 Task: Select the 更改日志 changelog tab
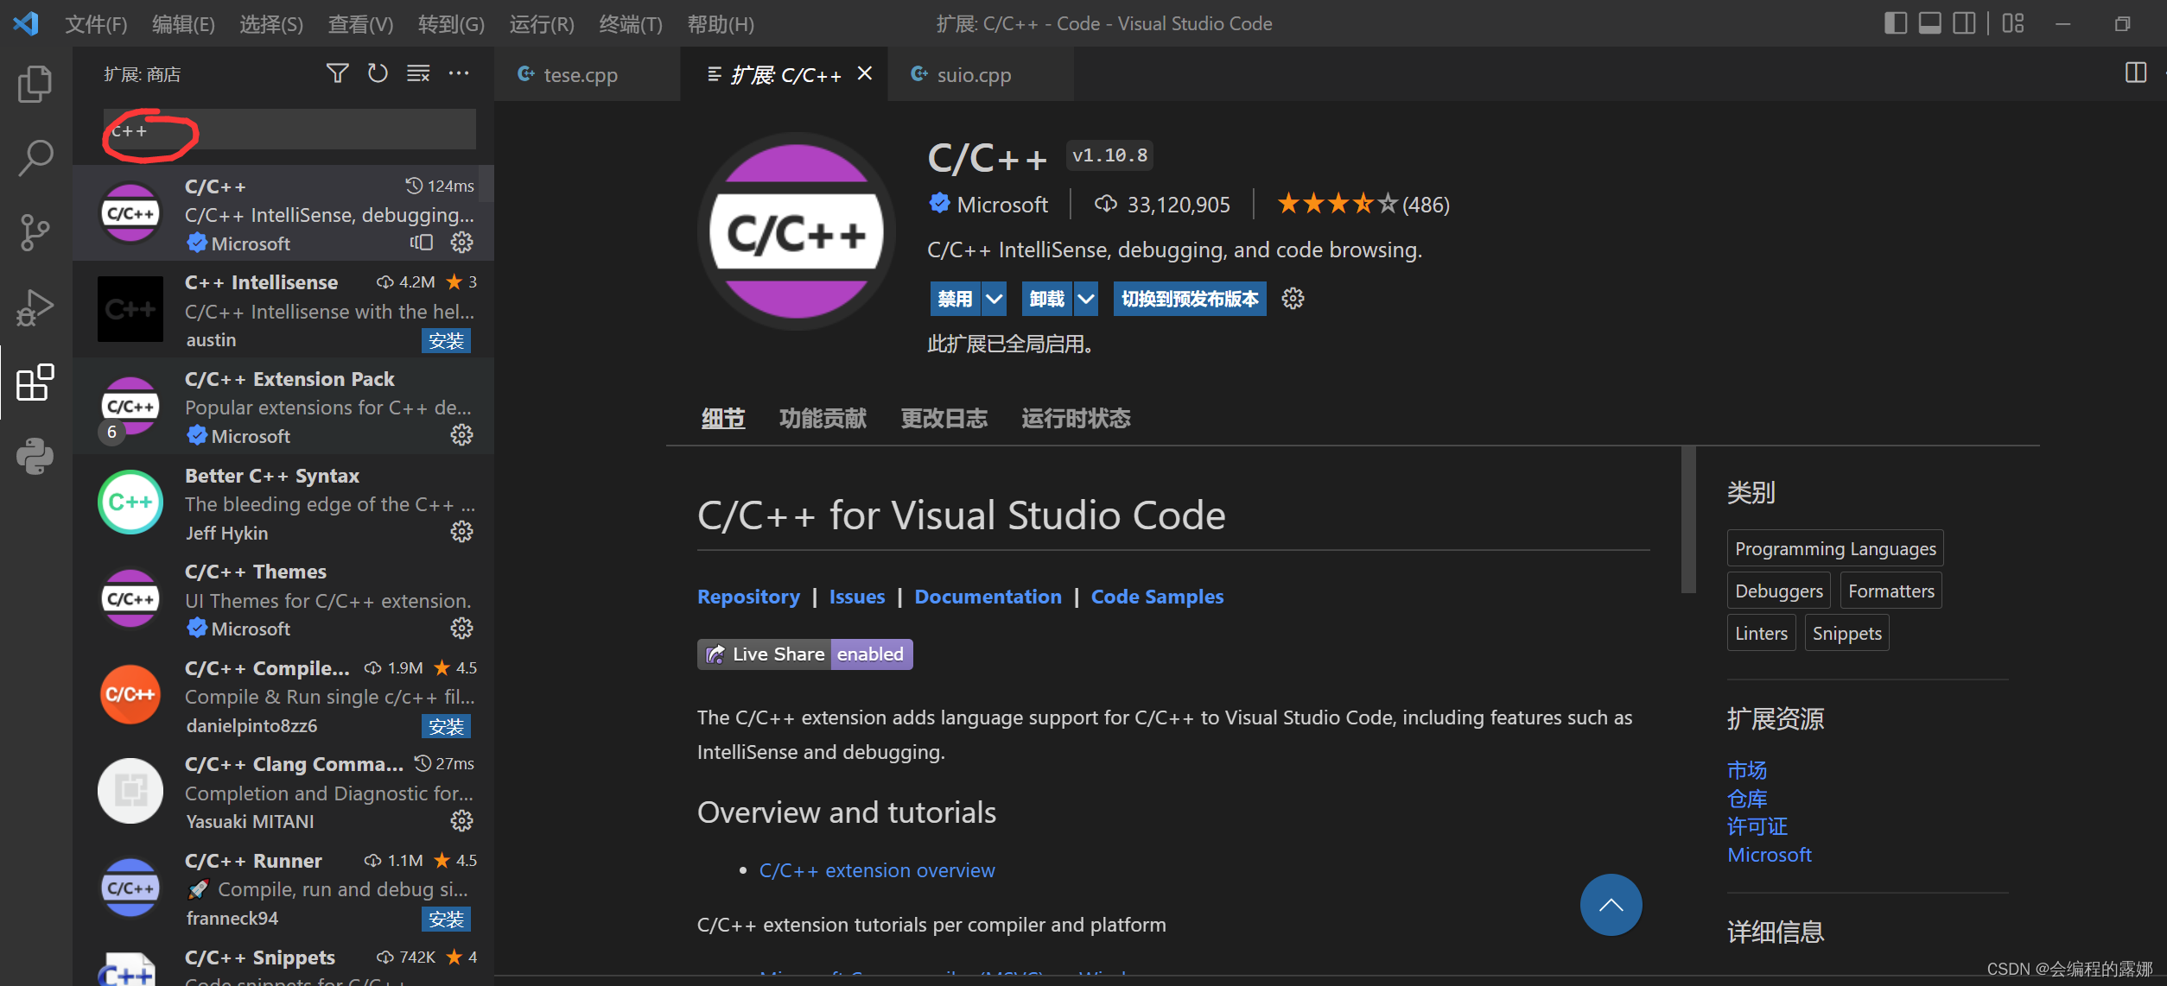pos(944,419)
